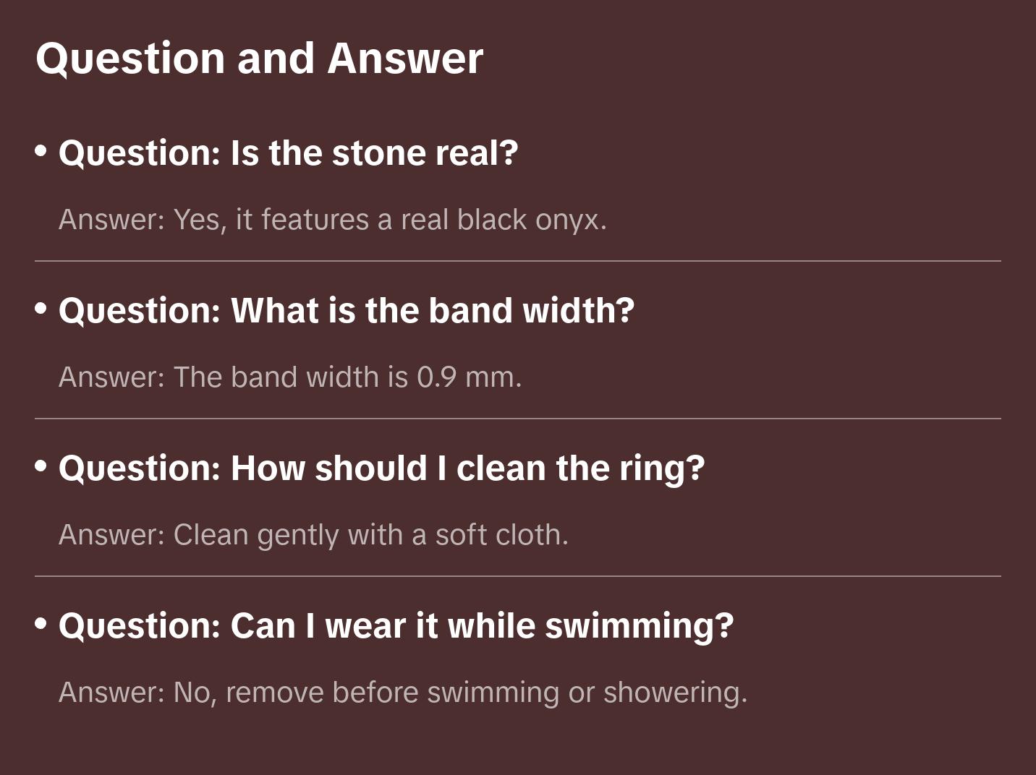1036x775 pixels.
Task: Click the divider below the soft cloth answer
Action: [x=518, y=576]
